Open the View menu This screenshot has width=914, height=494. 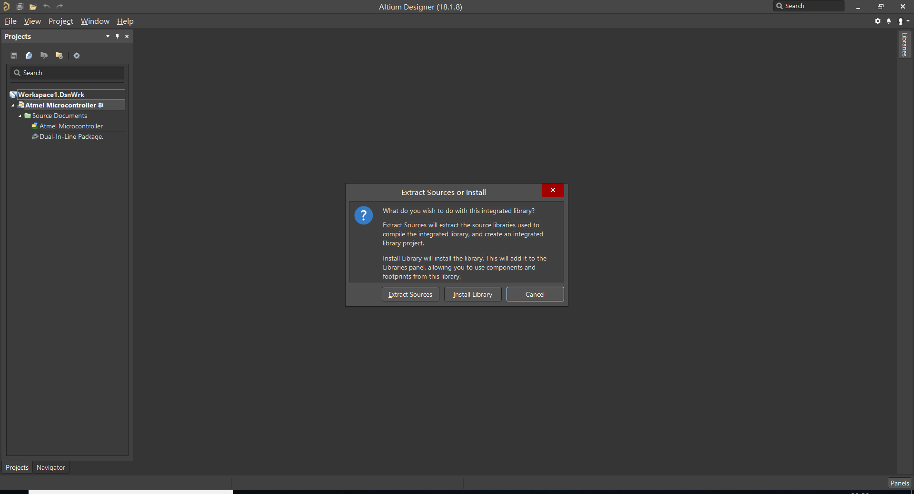[32, 21]
